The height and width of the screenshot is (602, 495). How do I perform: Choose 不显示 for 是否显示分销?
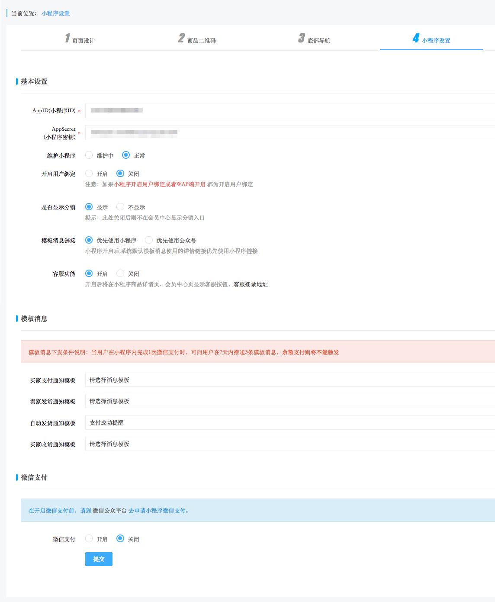tap(120, 207)
